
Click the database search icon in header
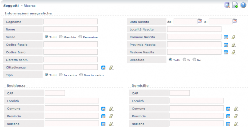coord(228,5)
